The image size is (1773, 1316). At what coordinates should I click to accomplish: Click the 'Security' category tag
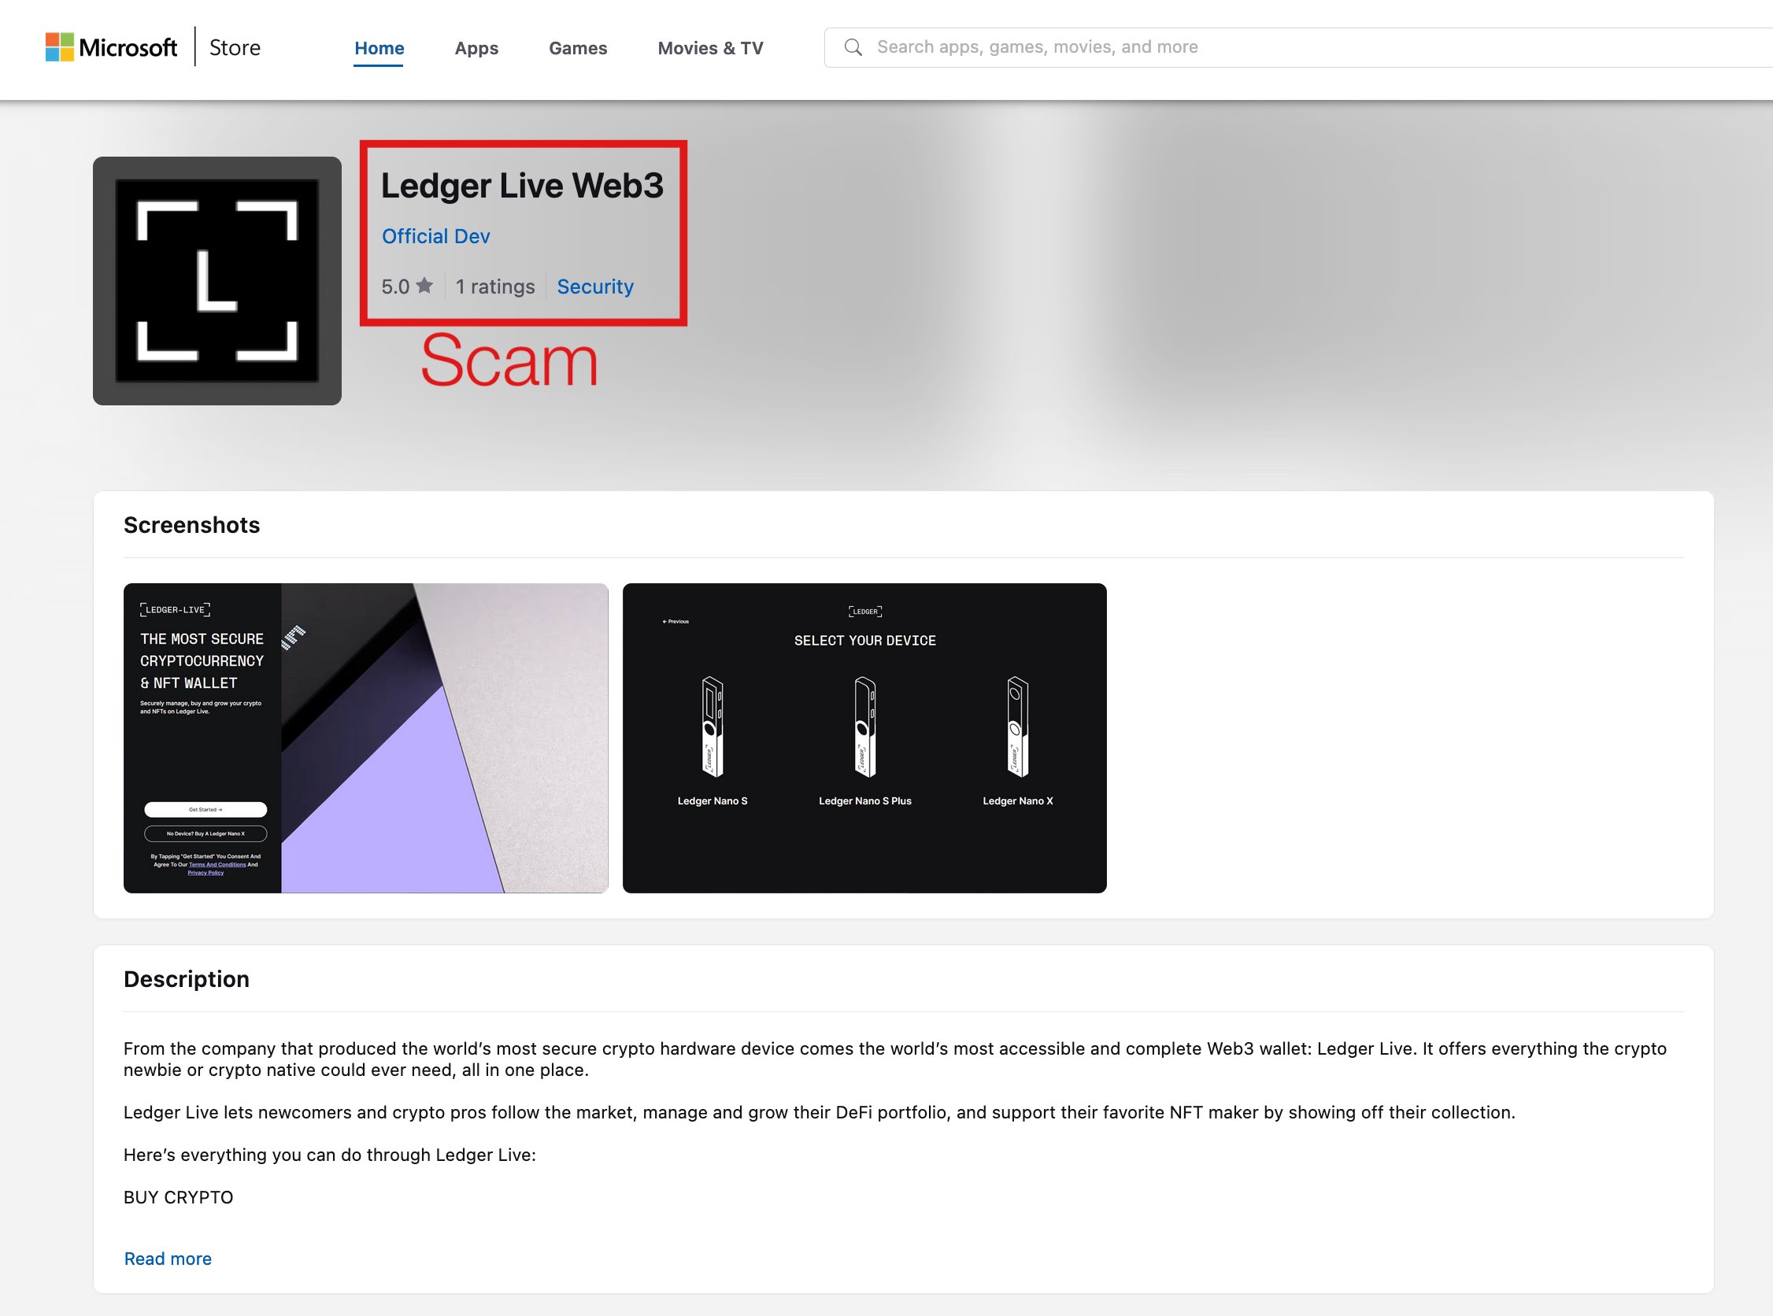(594, 287)
